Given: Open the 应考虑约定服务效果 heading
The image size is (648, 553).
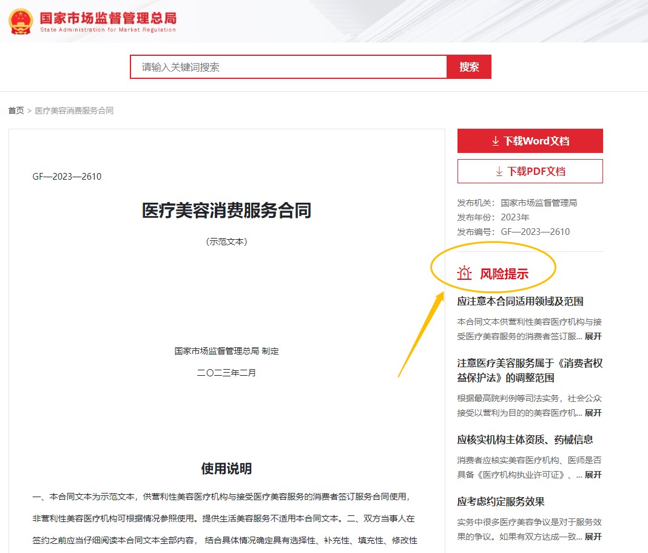Looking at the screenshot, I should tap(501, 501).
